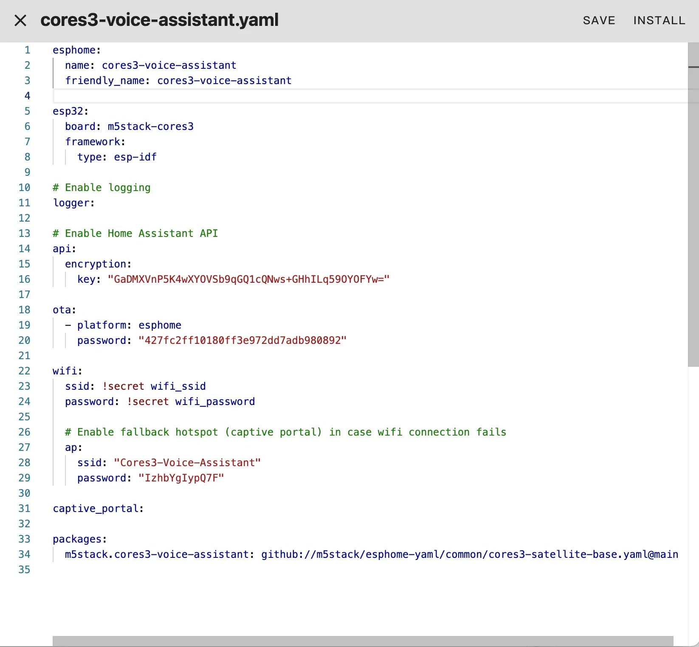Click the friendly_name value on line 3

(x=224, y=81)
